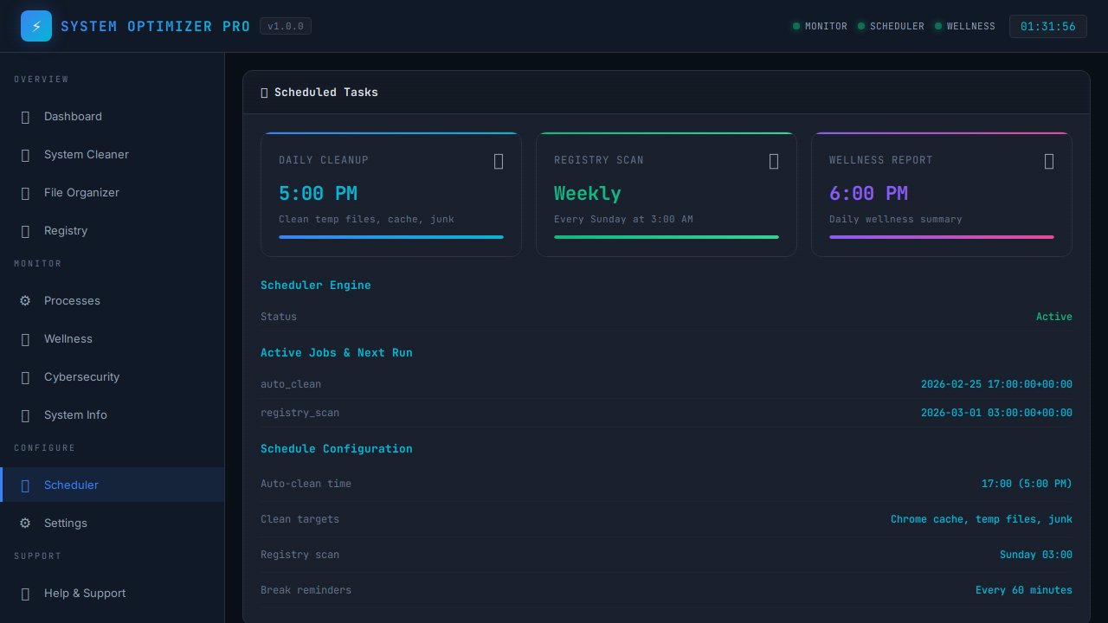
Task: Click the Processes gear icon
Action: [25, 300]
